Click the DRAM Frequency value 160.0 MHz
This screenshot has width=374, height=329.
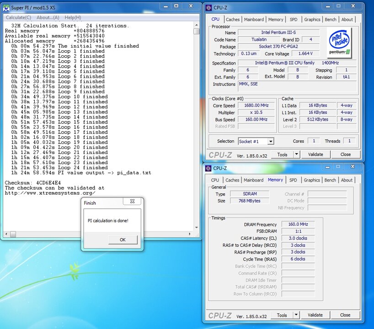tap(298, 224)
